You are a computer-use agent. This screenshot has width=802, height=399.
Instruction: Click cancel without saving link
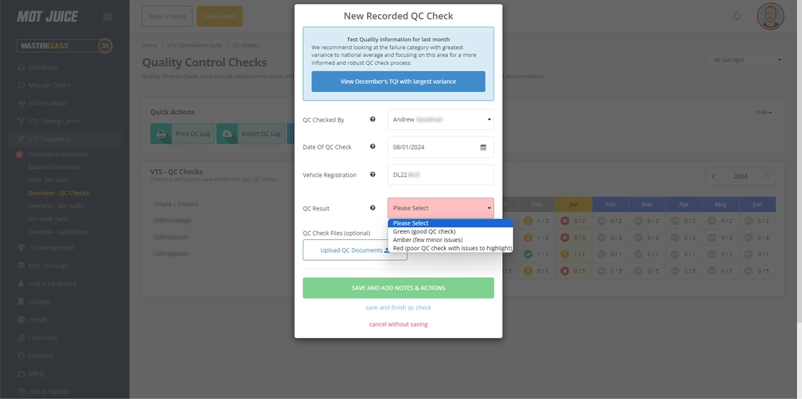(x=398, y=325)
